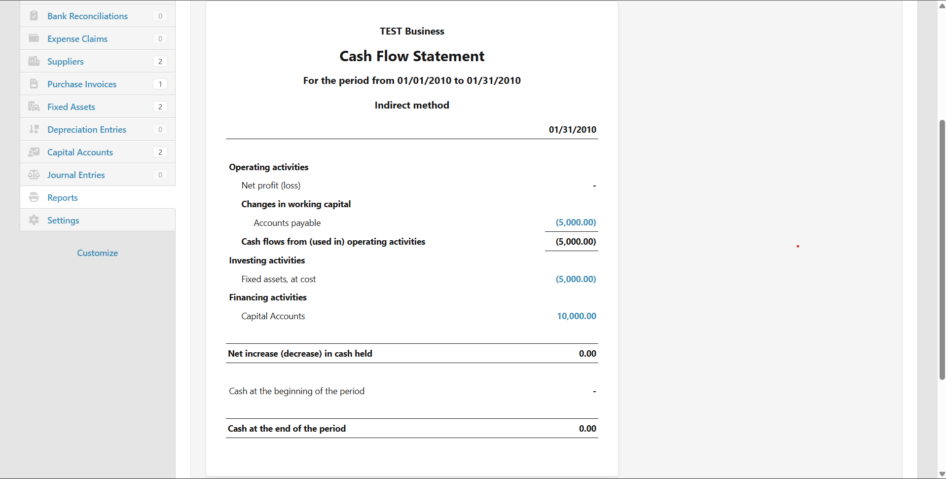
Task: Click the Customize link
Action: point(98,253)
